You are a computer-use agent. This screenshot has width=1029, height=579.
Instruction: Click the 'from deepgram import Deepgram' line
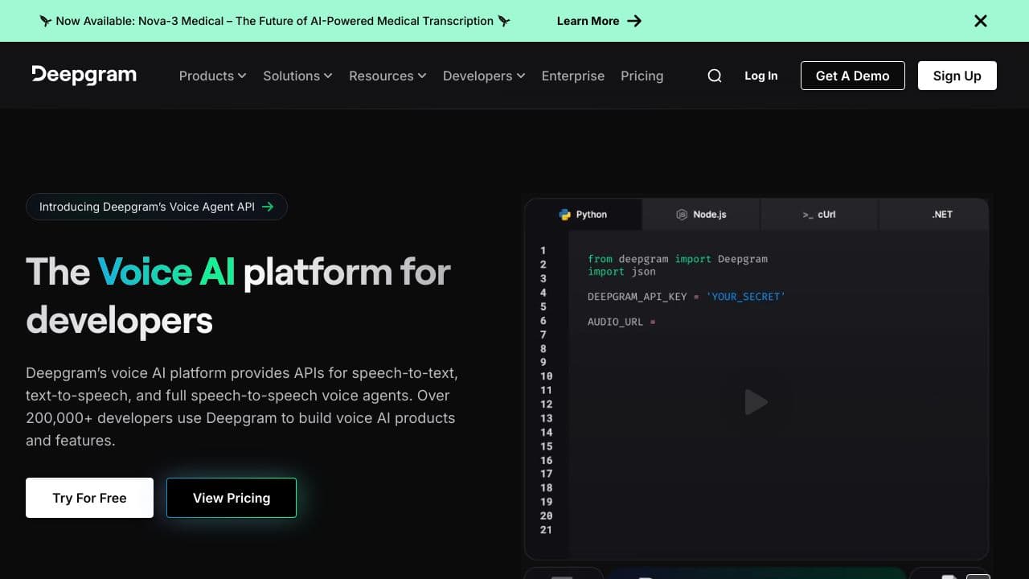pyautogui.click(x=678, y=259)
